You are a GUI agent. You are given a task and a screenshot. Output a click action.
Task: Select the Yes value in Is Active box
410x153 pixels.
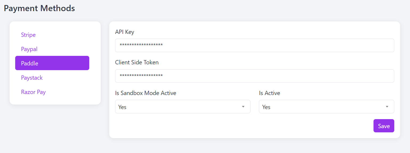266,107
